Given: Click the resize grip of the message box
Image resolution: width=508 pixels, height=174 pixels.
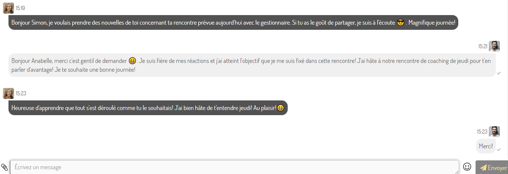Looking at the screenshot, I should point(456,171).
